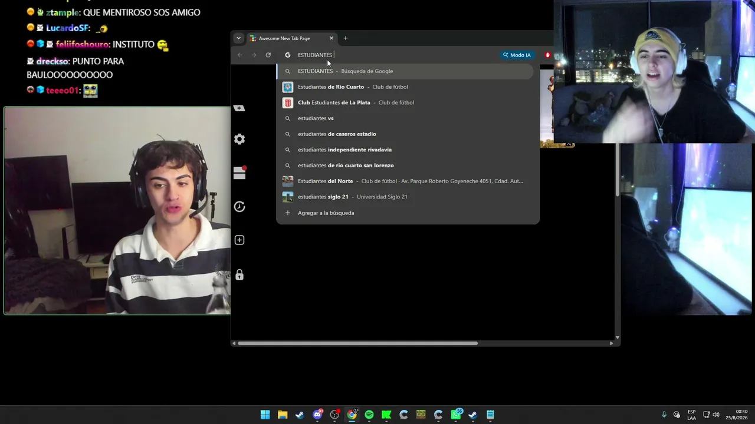The width and height of the screenshot is (755, 424).
Task: Open Discord from the taskbar
Action: point(317,415)
